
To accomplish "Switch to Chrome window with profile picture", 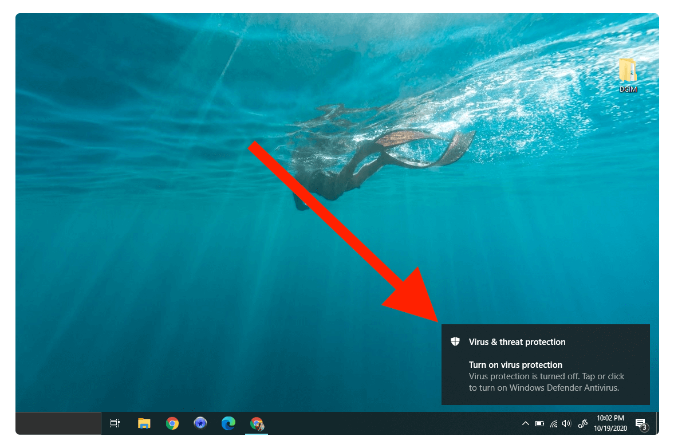I will [257, 423].
